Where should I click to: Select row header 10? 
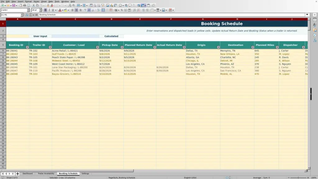click(x=3, y=64)
